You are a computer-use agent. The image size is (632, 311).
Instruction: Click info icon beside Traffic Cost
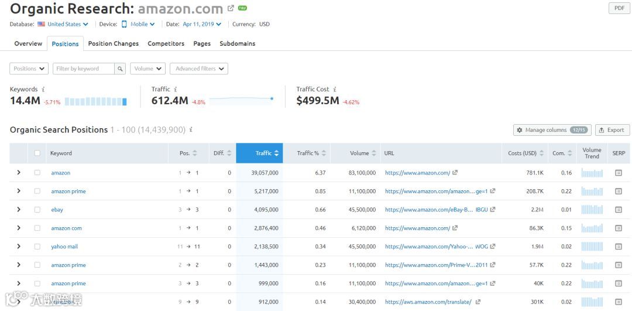point(335,90)
